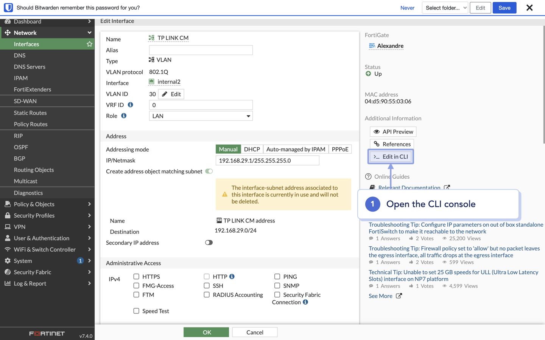The height and width of the screenshot is (340, 545).
Task: Collapse the Network section chevron
Action: tap(90, 32)
